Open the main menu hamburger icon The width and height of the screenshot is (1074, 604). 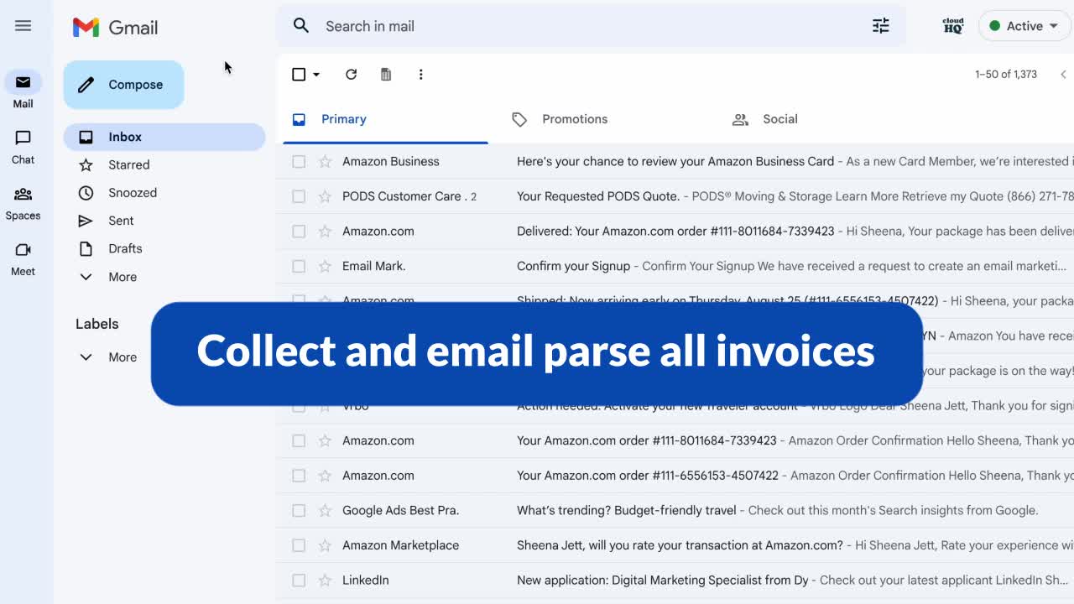(23, 26)
